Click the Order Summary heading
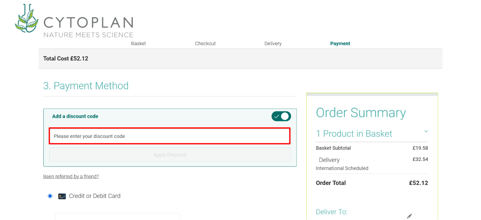This screenshot has width=481, height=220. [361, 113]
